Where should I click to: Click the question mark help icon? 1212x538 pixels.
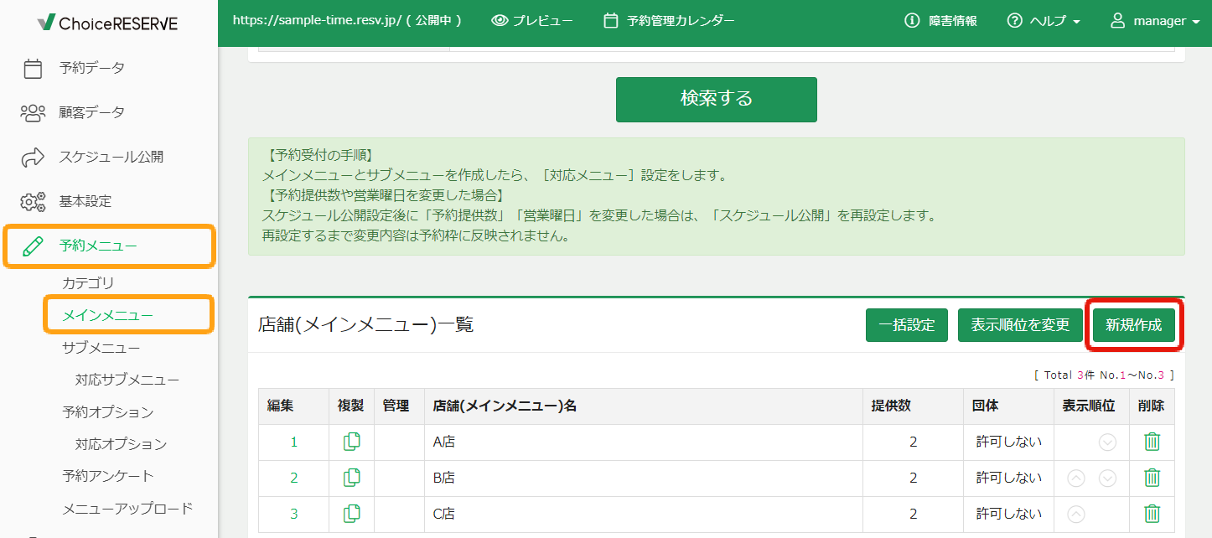[x=1015, y=21]
